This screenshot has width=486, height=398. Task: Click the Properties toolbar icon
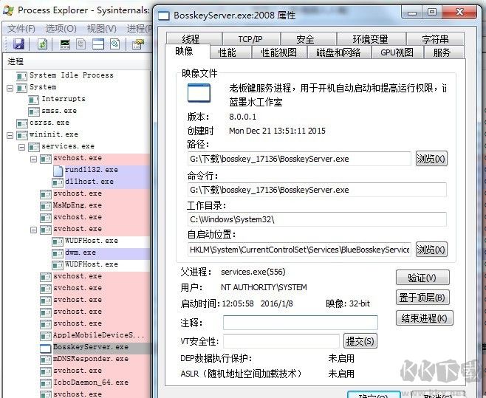(138, 44)
